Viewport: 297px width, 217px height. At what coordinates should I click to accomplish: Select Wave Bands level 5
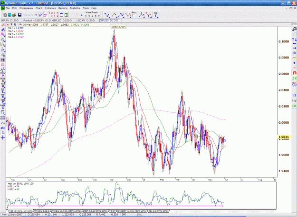click(x=95, y=16)
